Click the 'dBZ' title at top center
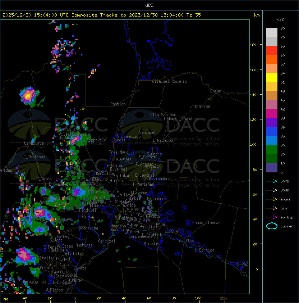The image size is (299, 303). pos(149,5)
